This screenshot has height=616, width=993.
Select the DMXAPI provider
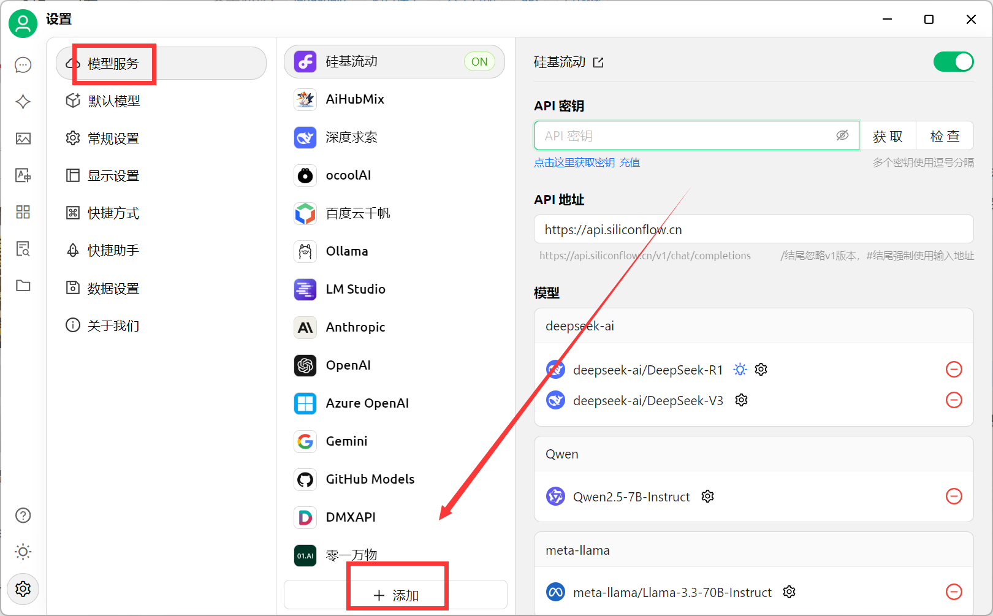tap(394, 517)
